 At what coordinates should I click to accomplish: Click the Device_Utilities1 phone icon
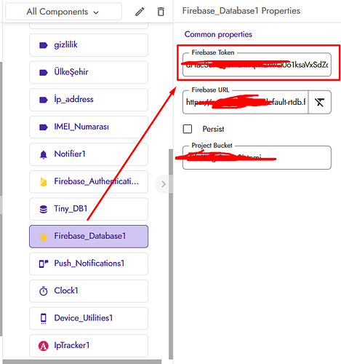[44, 318]
